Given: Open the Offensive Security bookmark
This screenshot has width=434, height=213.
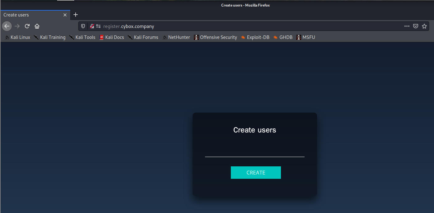Looking at the screenshot, I should pyautogui.click(x=215, y=37).
